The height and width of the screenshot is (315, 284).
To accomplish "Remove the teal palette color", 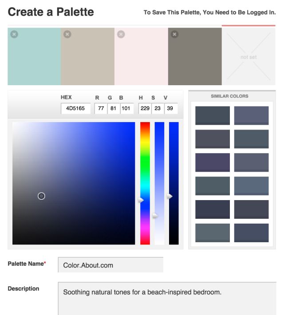I will [14, 34].
